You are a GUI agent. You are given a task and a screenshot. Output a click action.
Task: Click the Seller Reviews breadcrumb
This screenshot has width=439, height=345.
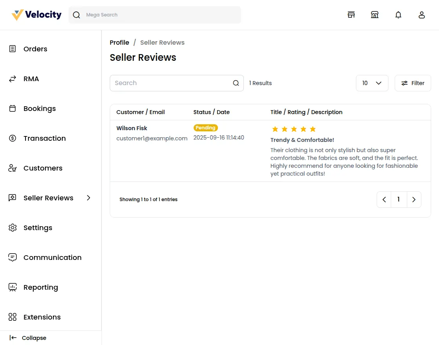[x=162, y=42]
